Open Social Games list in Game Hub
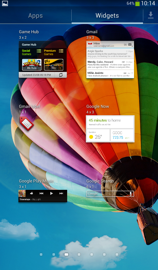The image size is (158, 270). coord(31,52)
